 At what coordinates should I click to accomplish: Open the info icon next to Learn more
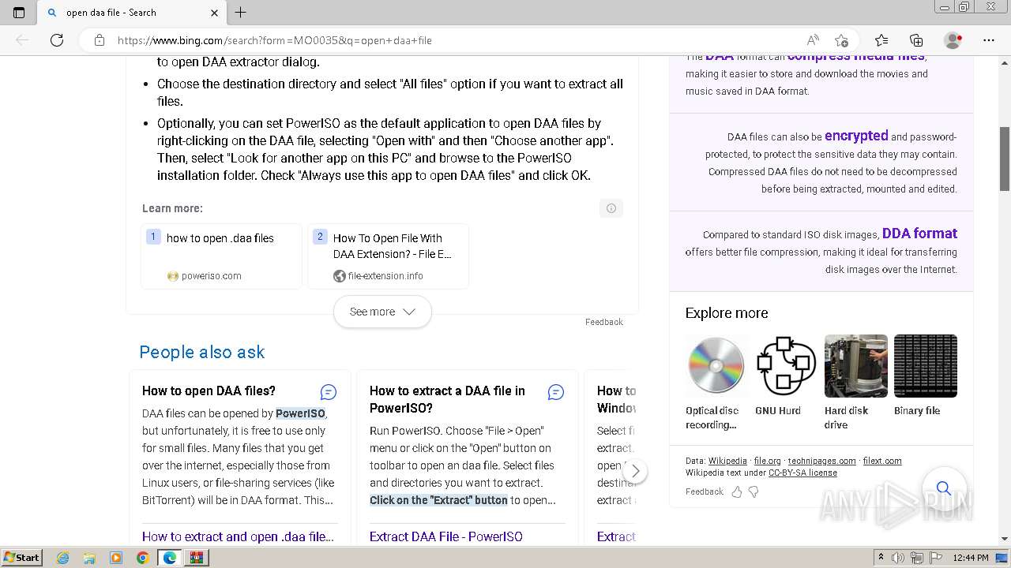click(611, 208)
